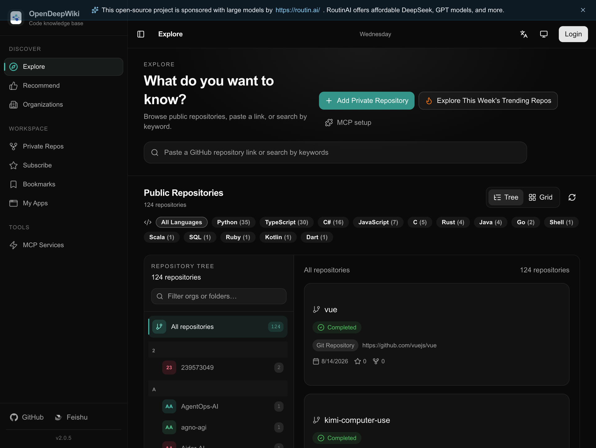Image resolution: width=596 pixels, height=448 pixels.
Task: Click the agno-agi avatar badge
Action: 169,427
